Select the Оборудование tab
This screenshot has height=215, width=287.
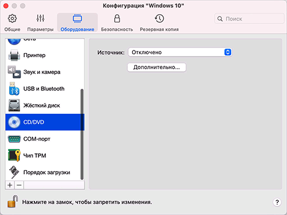(77, 22)
